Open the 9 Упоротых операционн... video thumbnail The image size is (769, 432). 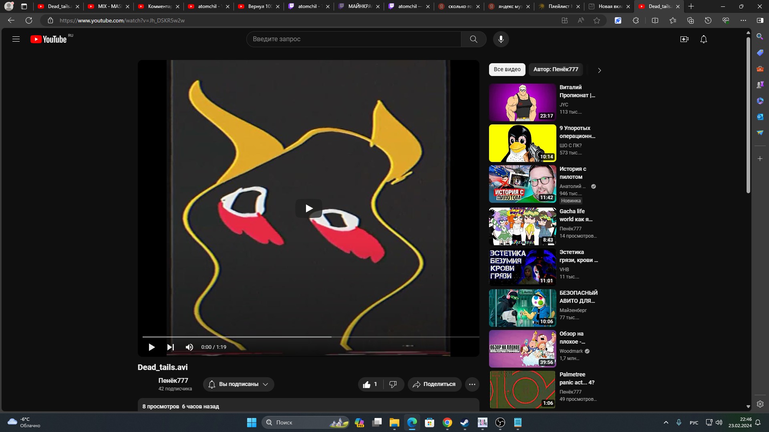[x=523, y=143]
